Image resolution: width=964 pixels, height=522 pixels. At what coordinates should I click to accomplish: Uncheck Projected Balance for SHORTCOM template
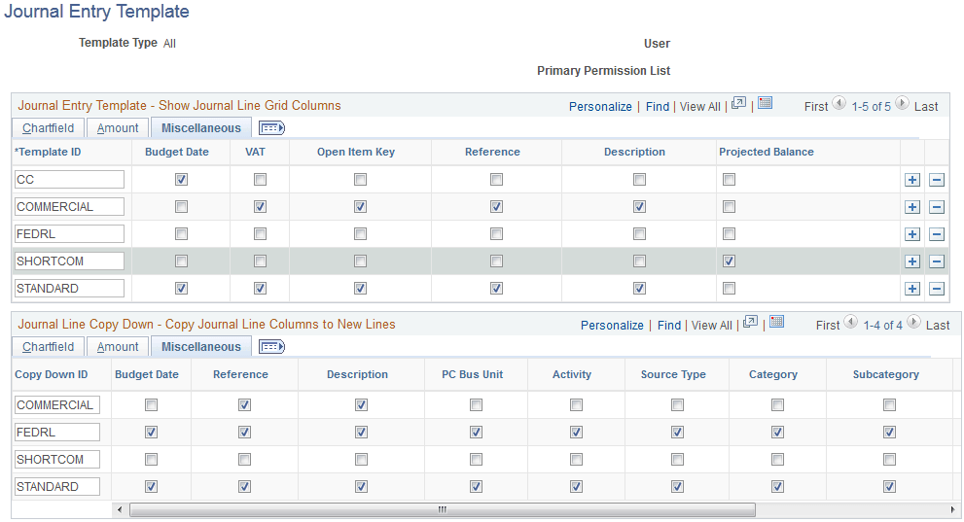(x=729, y=261)
